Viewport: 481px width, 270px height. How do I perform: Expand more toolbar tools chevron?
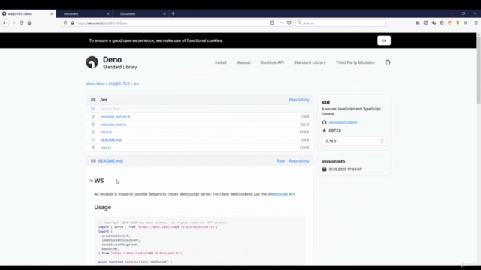(466, 23)
